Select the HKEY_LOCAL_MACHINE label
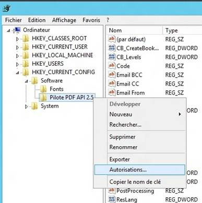Image resolution: width=202 pixels, height=203 pixels. pyautogui.click(x=63, y=55)
